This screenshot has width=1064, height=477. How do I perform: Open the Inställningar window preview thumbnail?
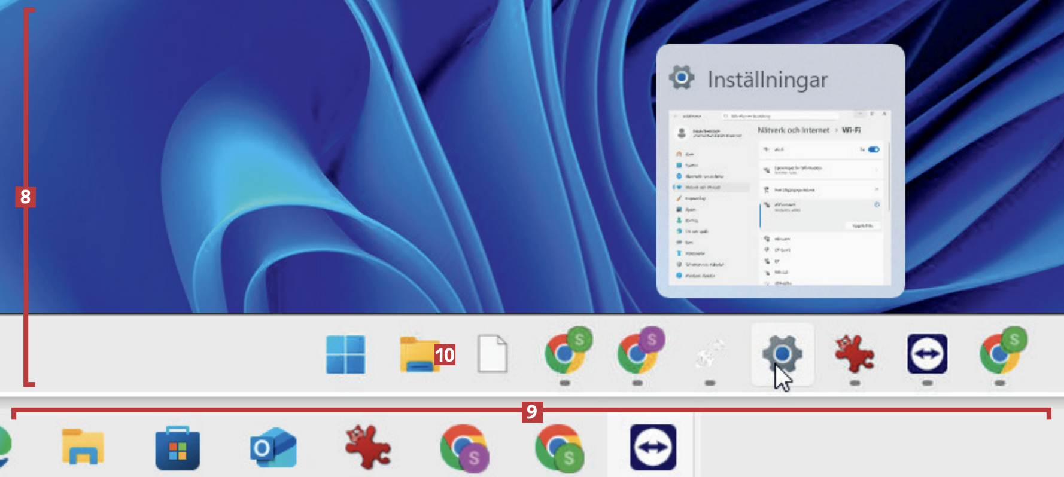pos(780,197)
